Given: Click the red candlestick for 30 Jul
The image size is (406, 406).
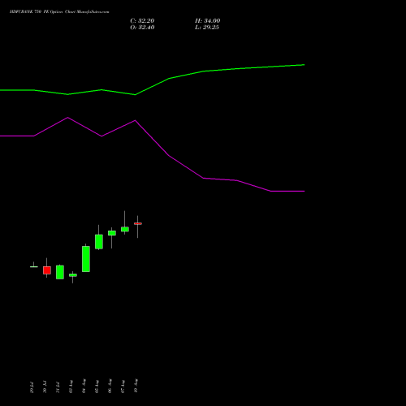Looking at the screenshot, I should [x=47, y=270].
